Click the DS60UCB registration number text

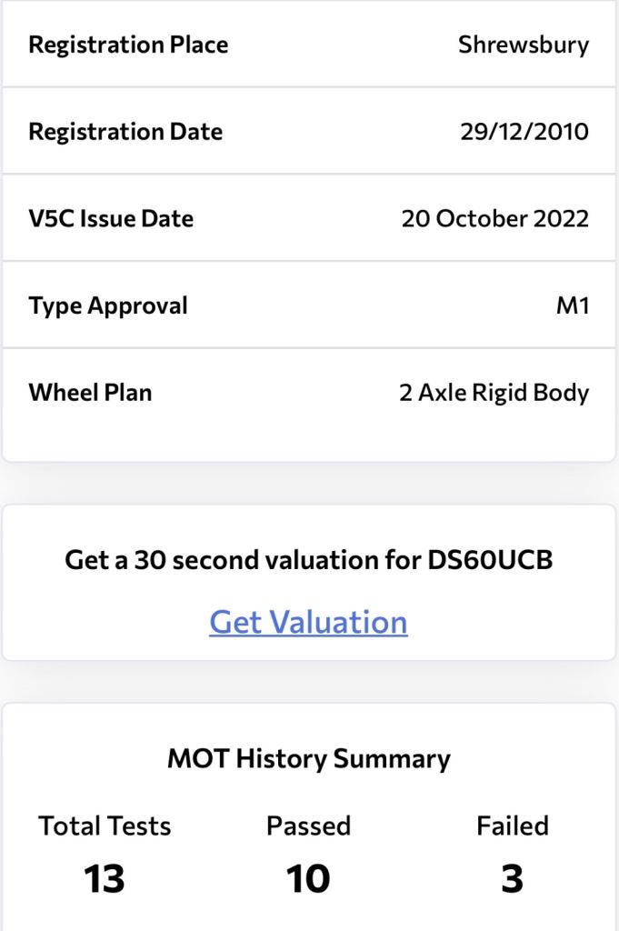pos(489,559)
